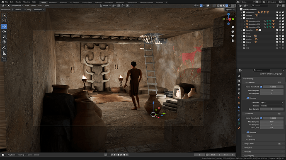This screenshot has width=286, height=160.
Task: Open the Particles properties tab
Action: click(239, 111)
